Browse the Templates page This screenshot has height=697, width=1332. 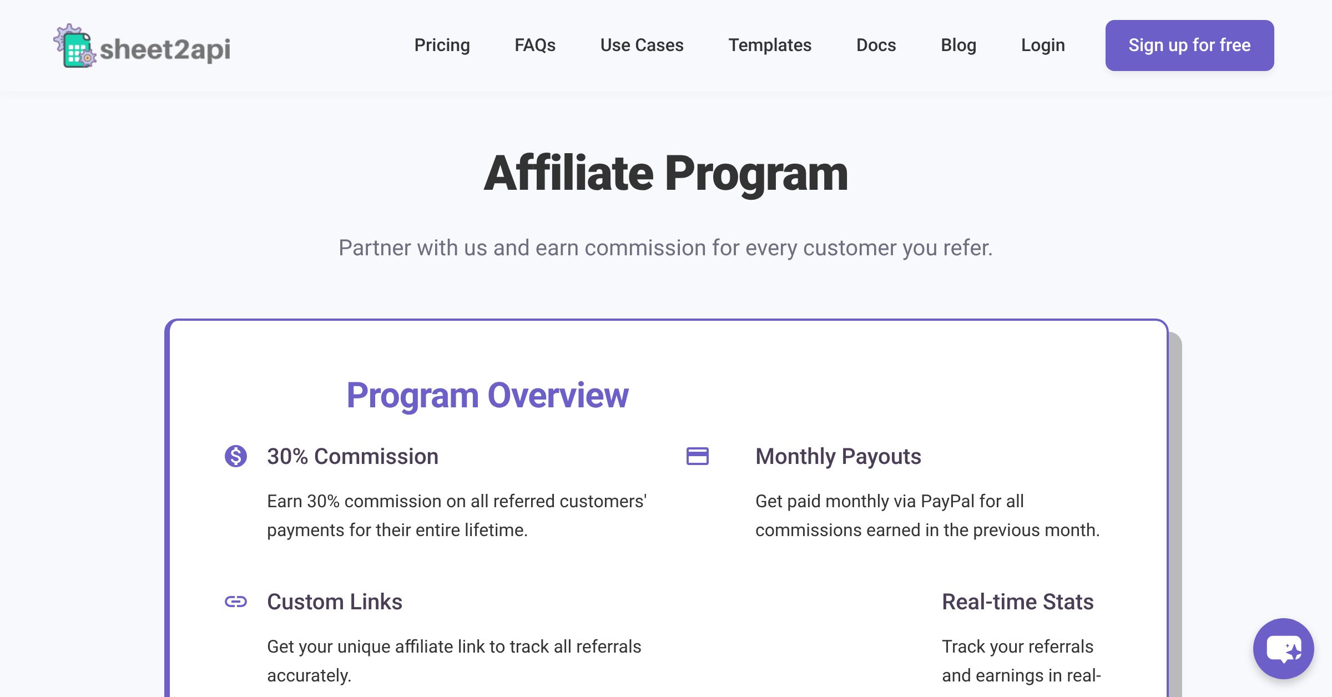tap(770, 45)
